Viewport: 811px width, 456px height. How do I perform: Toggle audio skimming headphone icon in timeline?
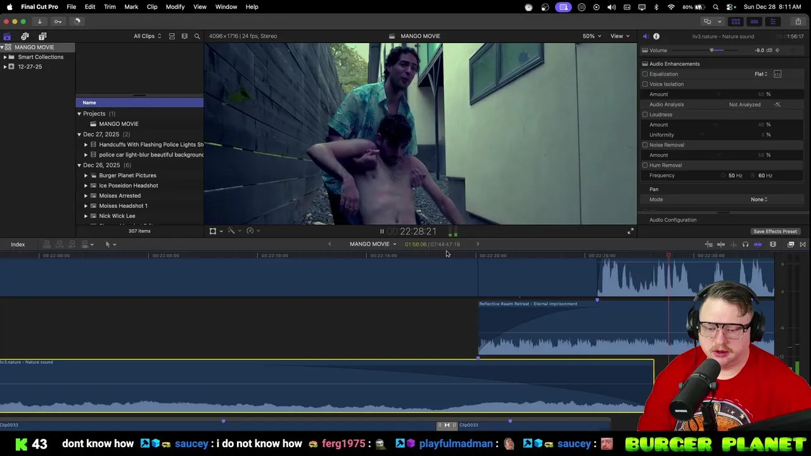coord(745,244)
